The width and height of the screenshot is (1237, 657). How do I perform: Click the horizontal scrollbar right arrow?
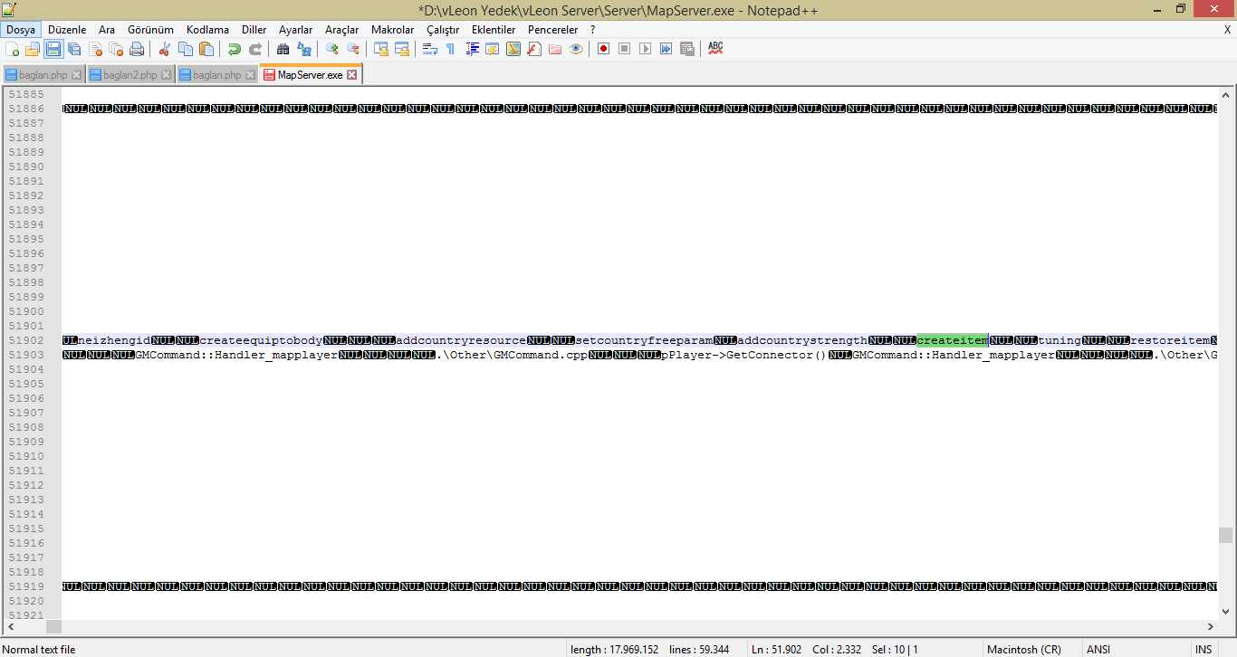(x=1211, y=626)
